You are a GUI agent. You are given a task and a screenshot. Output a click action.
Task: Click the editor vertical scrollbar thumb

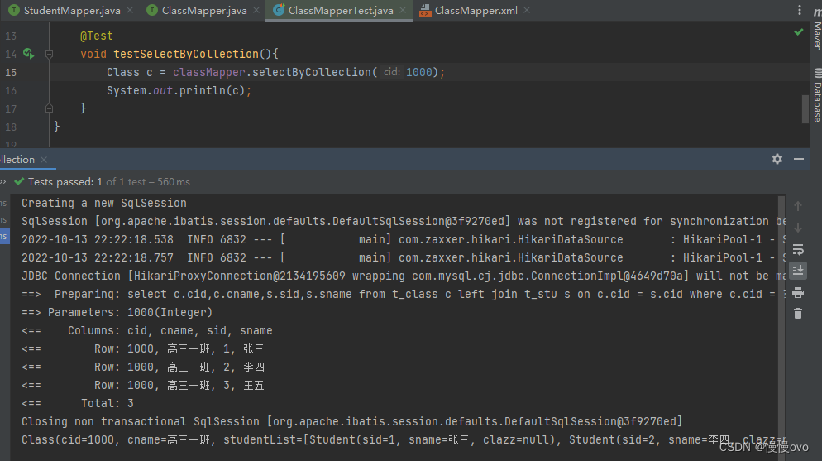click(805, 109)
